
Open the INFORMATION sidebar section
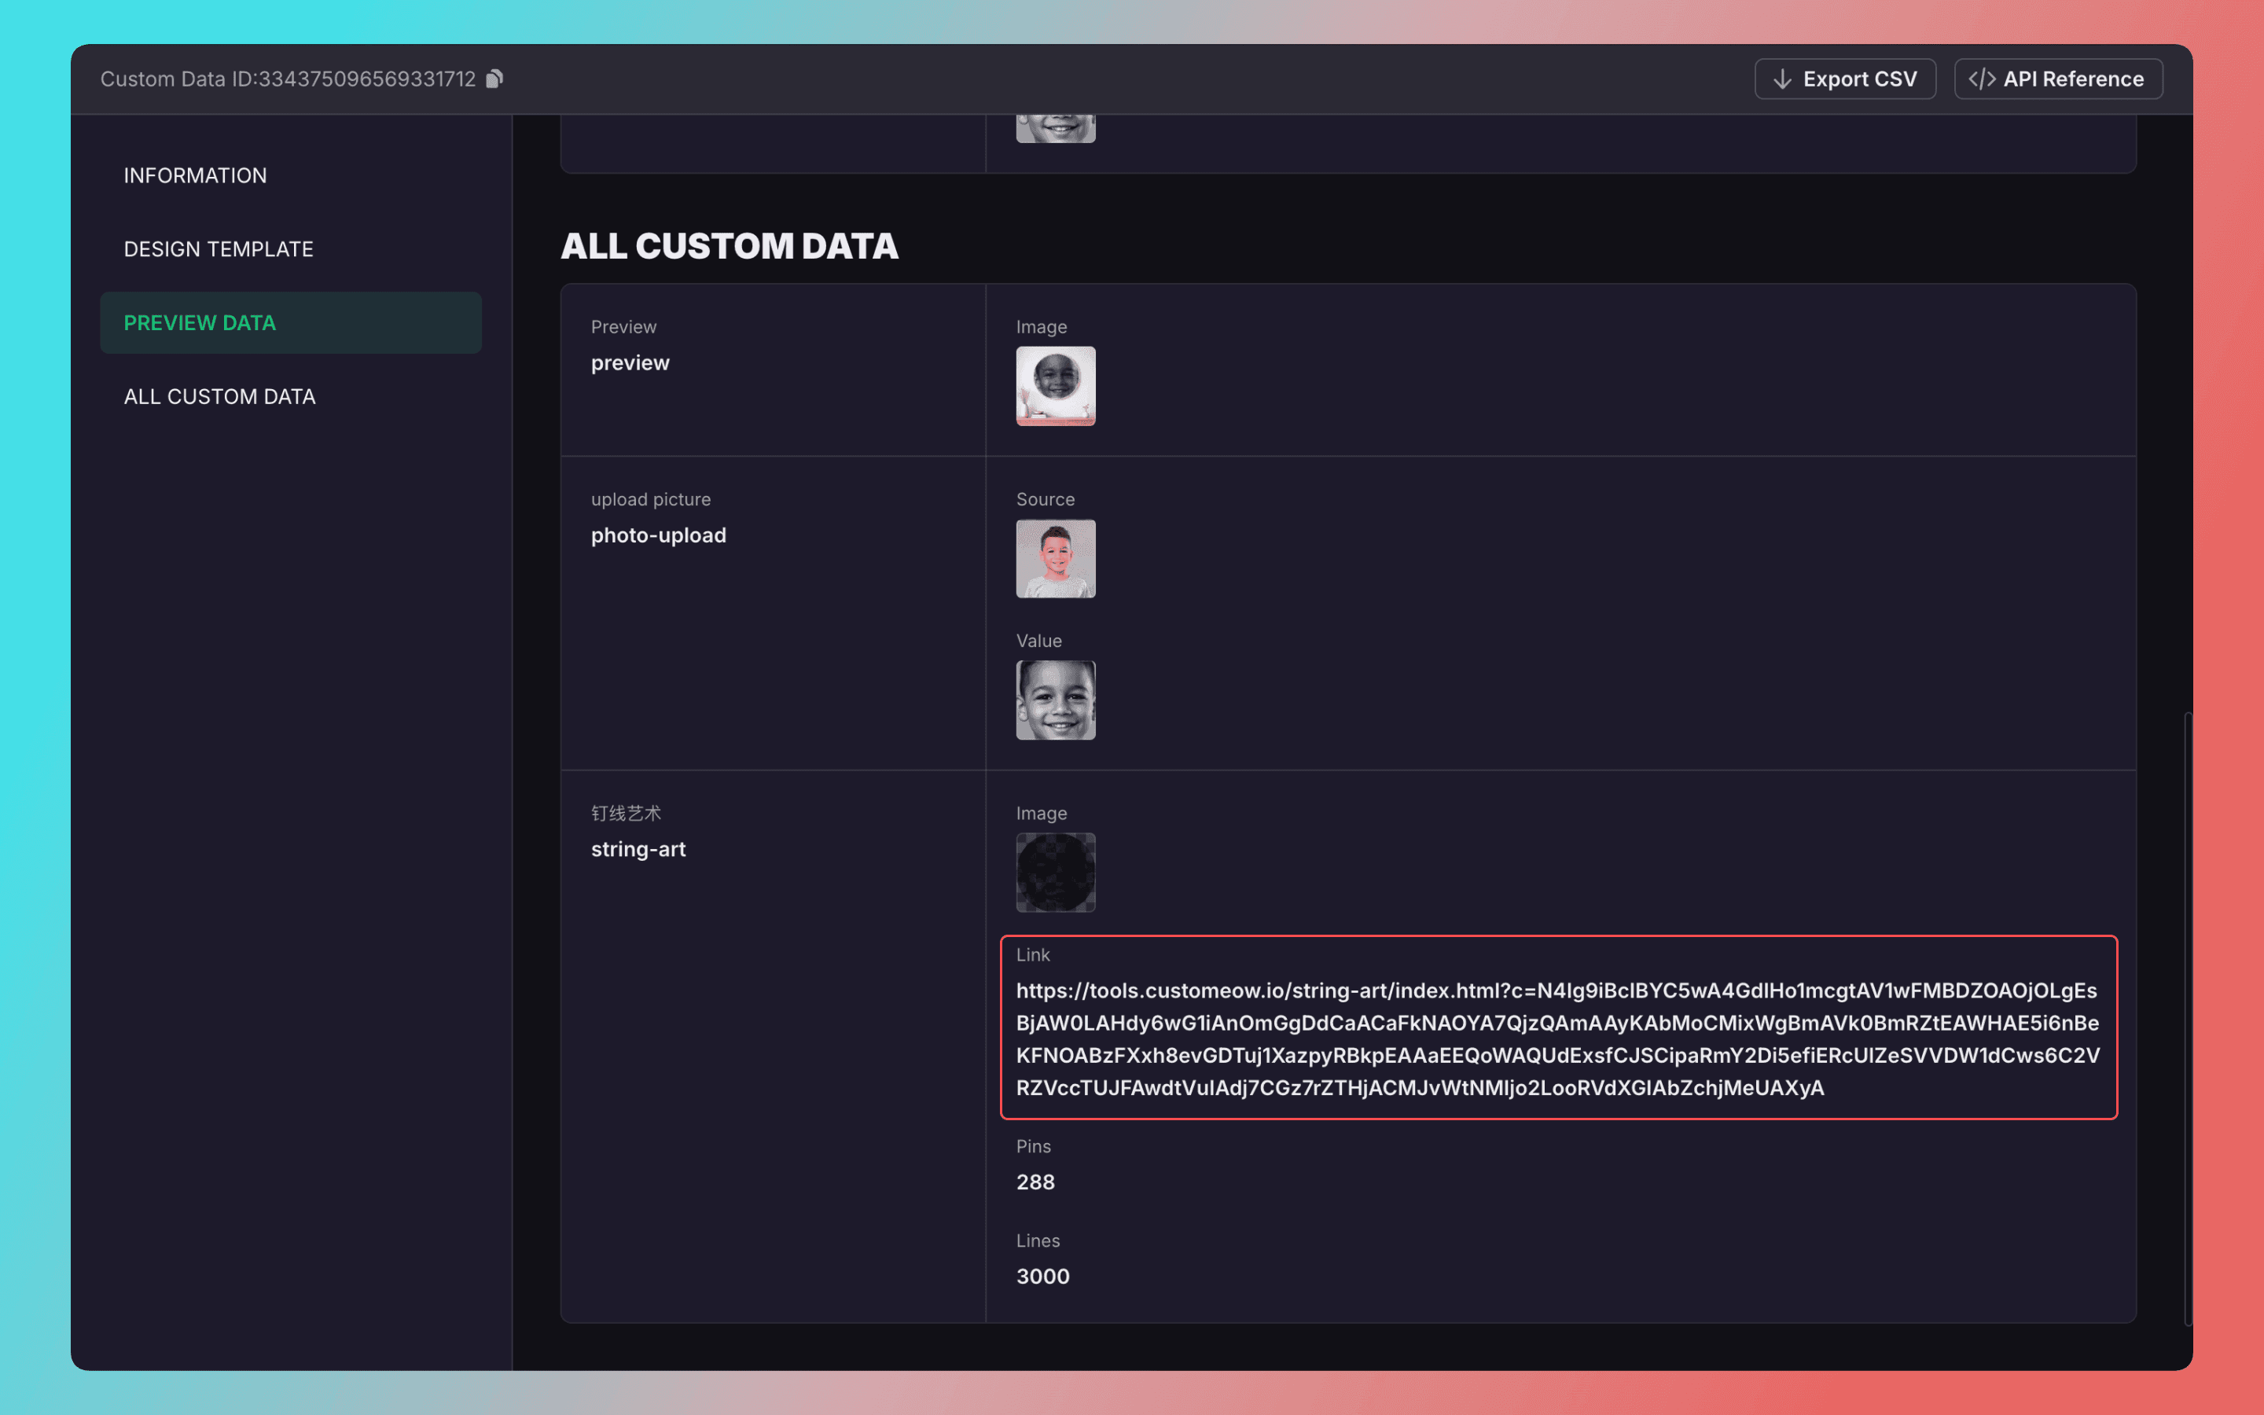pos(196,175)
